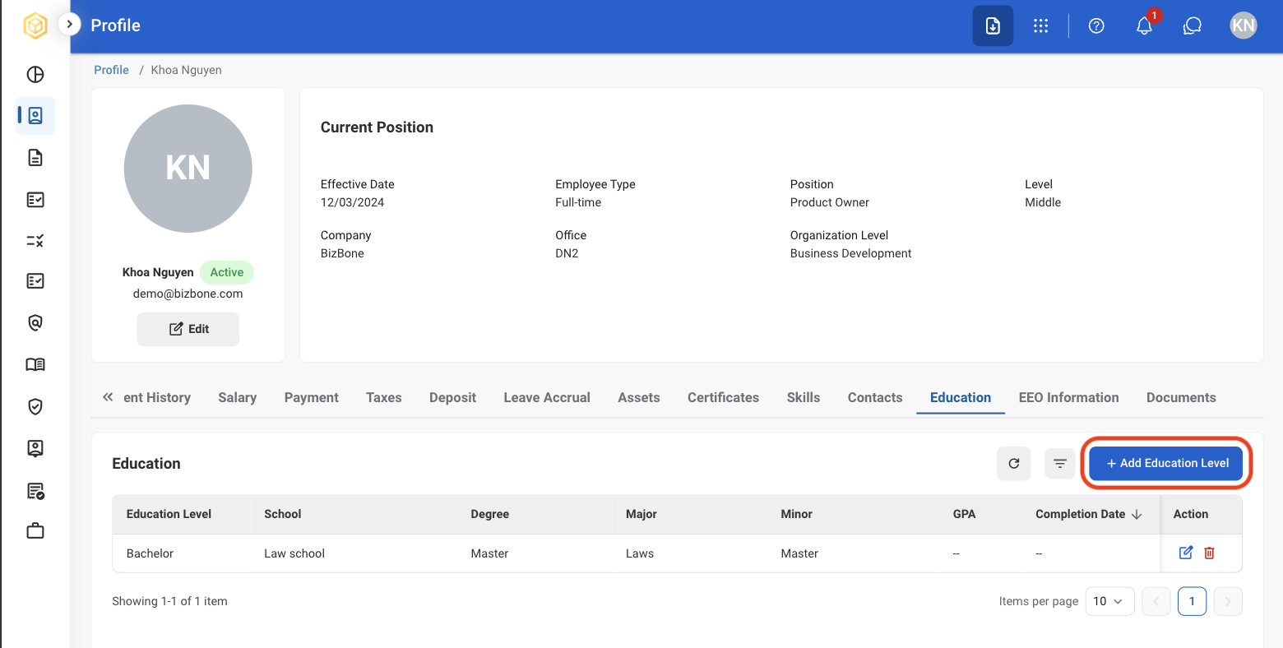
Task: Click the Edit profile button
Action: coord(188,329)
